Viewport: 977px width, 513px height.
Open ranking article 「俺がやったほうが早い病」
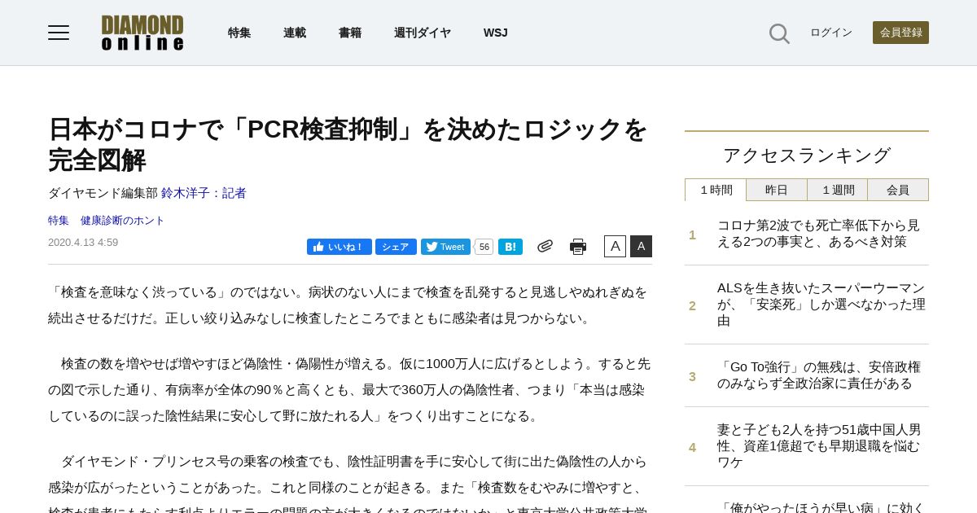[821, 507]
